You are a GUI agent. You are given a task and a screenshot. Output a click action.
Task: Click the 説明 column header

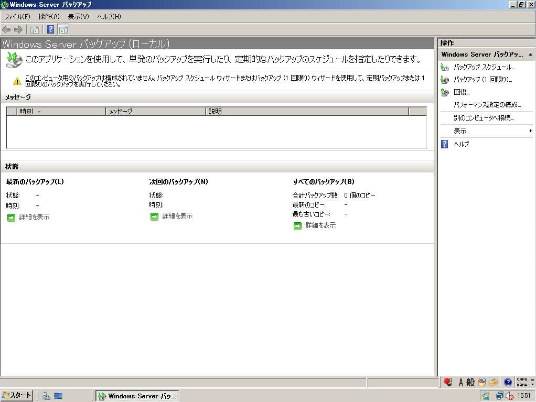(x=307, y=111)
